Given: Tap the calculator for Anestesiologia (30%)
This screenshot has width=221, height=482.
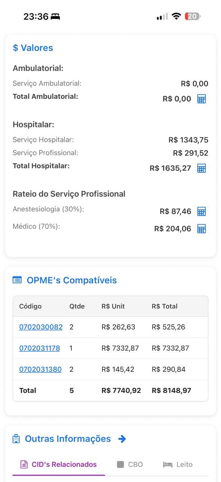Looking at the screenshot, I should [202, 211].
